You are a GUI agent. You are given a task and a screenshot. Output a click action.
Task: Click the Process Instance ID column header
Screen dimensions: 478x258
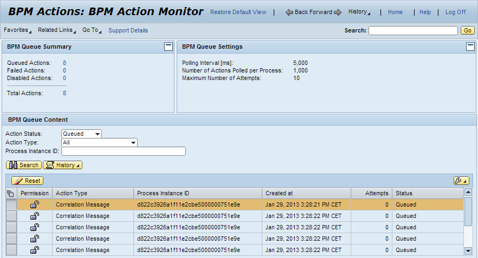(198, 193)
